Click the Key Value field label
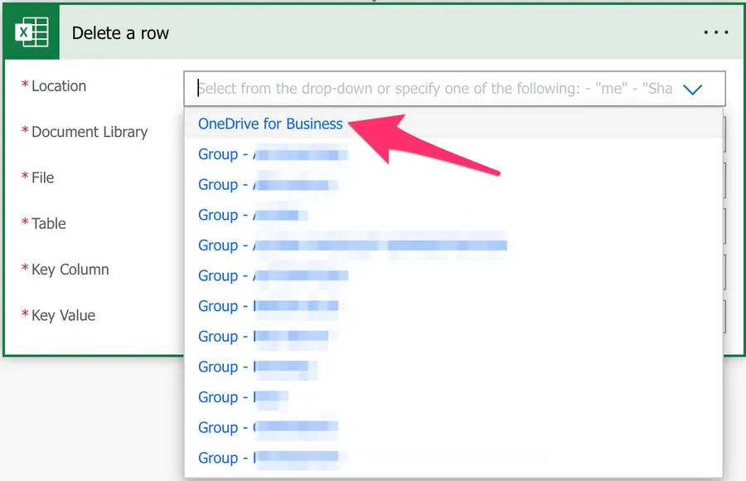 tap(63, 315)
